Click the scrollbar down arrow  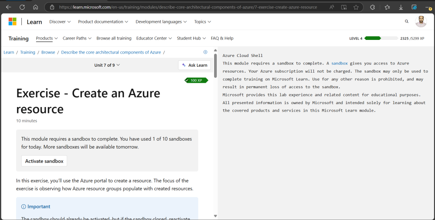point(215,216)
